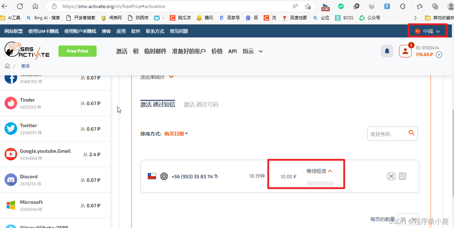
Task: Open 网站联盟 link
Action: 14,31
